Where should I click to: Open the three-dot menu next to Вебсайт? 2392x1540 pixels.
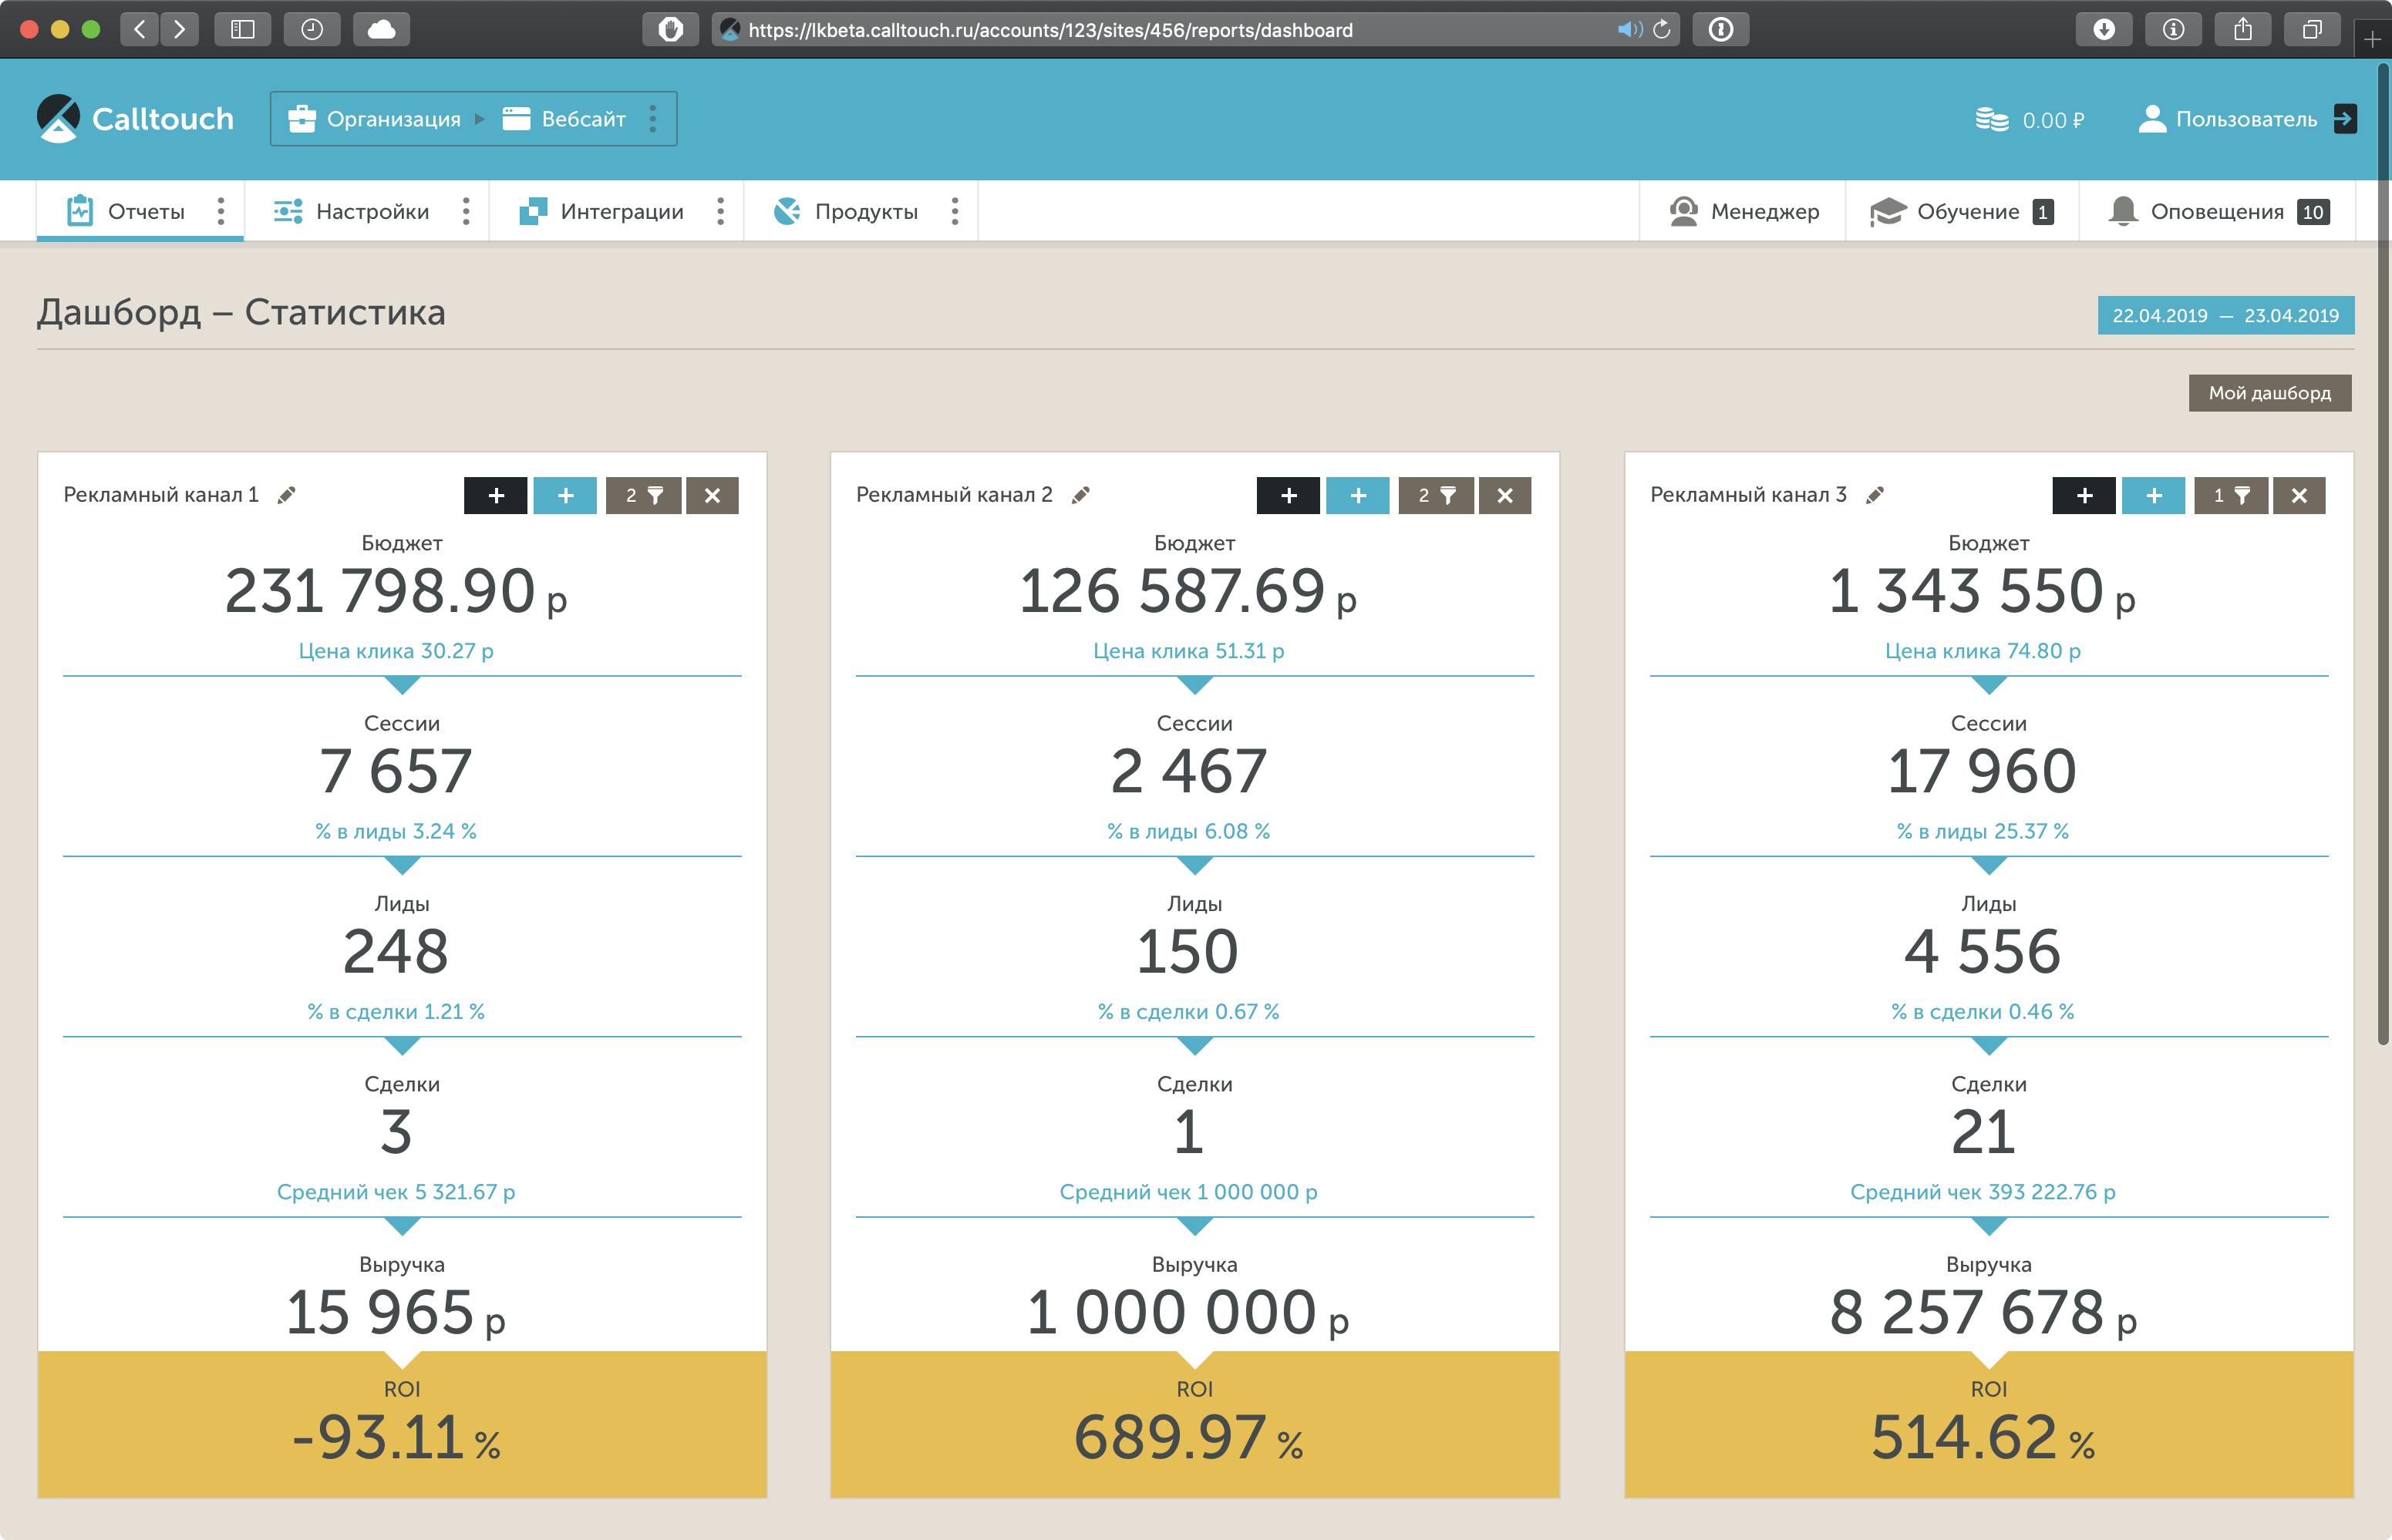[652, 119]
